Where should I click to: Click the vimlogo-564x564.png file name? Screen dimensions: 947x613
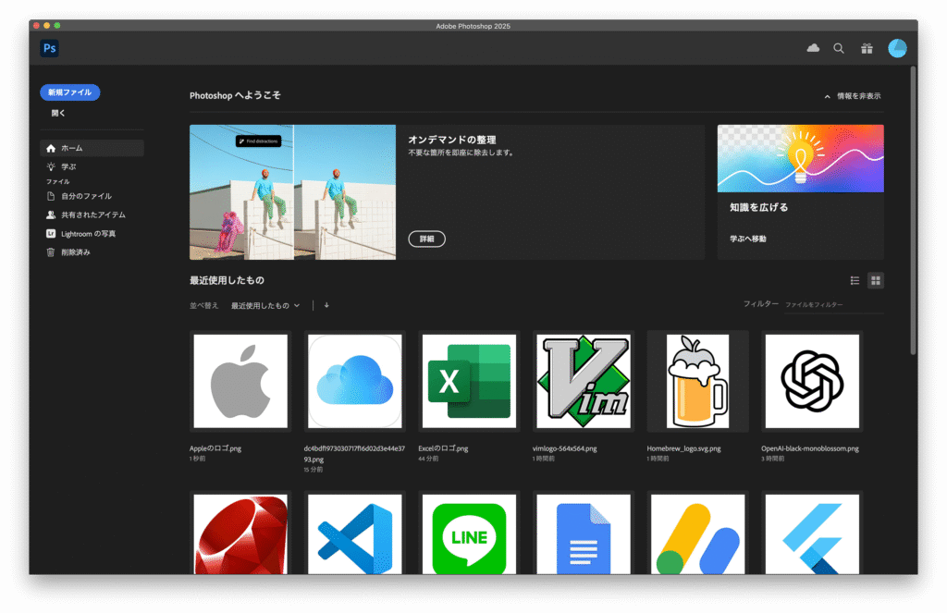565,448
